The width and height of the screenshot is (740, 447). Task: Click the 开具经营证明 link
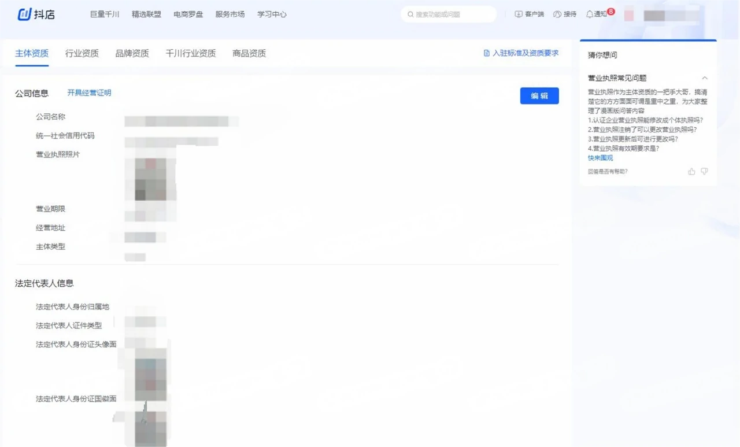click(89, 93)
